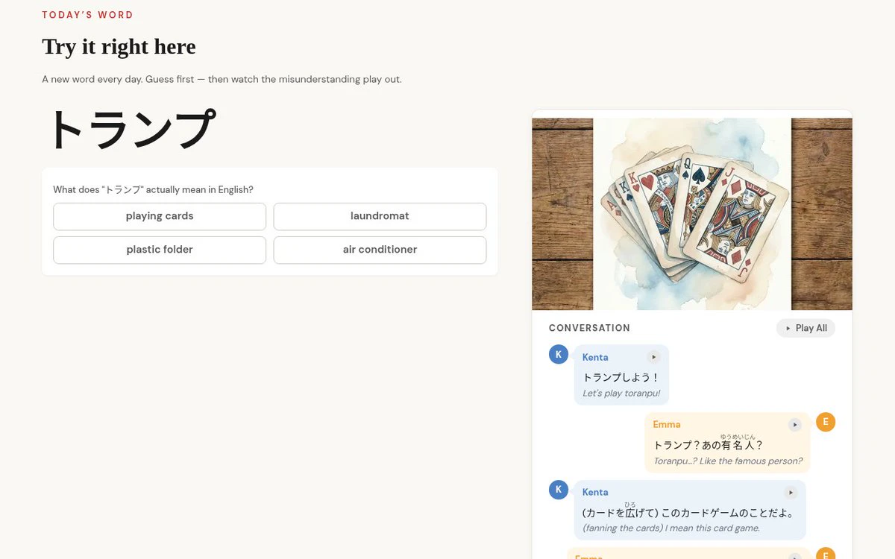Click the quiz question about トランプ meaning
895x559 pixels.
[x=153, y=189]
